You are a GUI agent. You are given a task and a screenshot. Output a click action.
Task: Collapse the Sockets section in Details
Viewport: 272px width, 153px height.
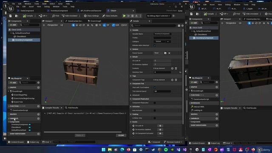tap(131, 49)
